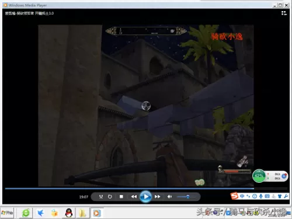Open Sogou wrench settings icon

286,196
